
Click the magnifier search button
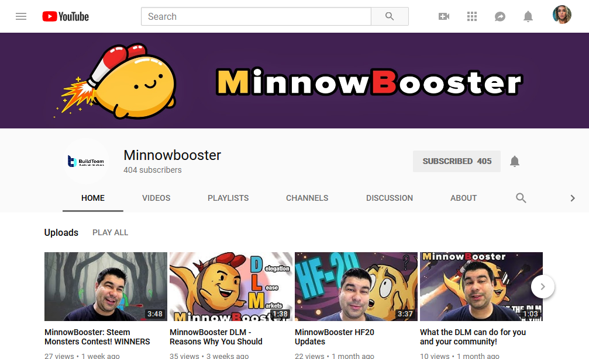[x=390, y=16]
